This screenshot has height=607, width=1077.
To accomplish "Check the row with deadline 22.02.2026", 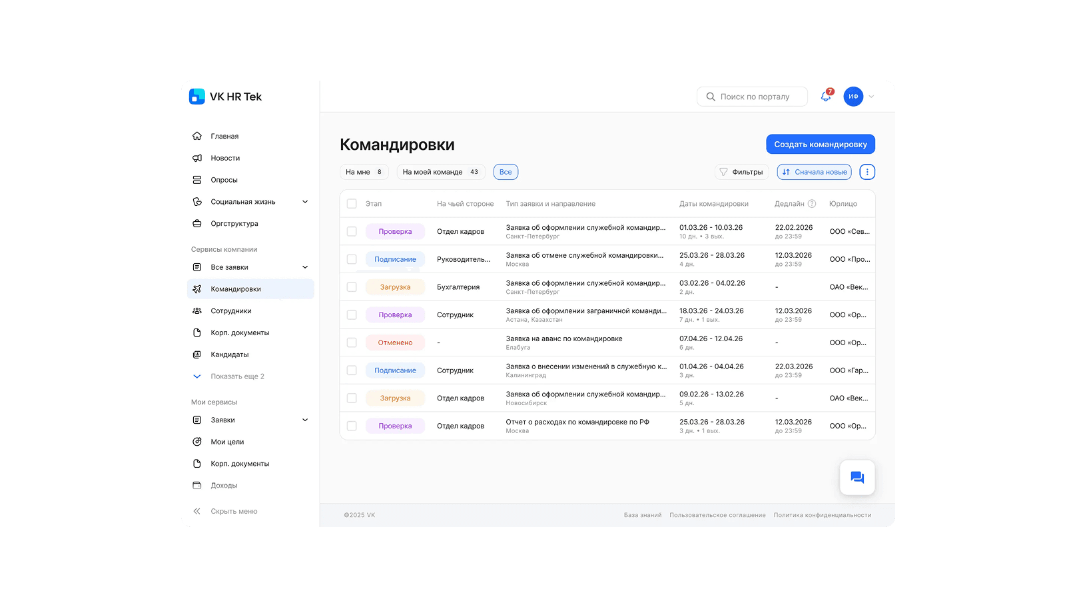I will (x=352, y=232).
